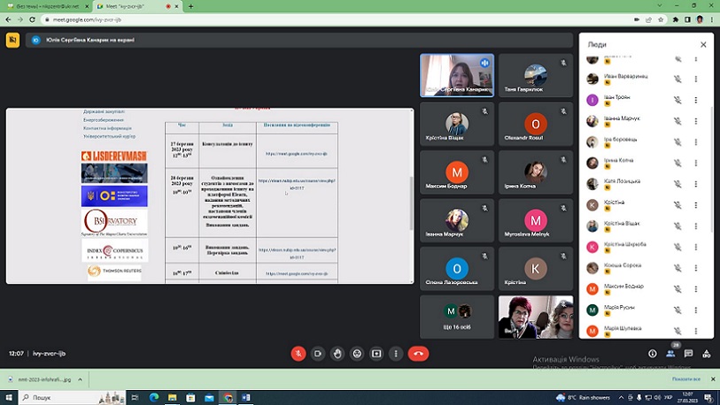This screenshot has width=720, height=405.
Task: Bookmark this page with star icon
Action: point(661,19)
